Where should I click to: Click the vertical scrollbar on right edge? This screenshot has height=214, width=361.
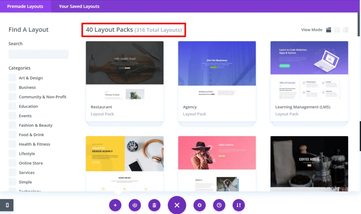359,24
